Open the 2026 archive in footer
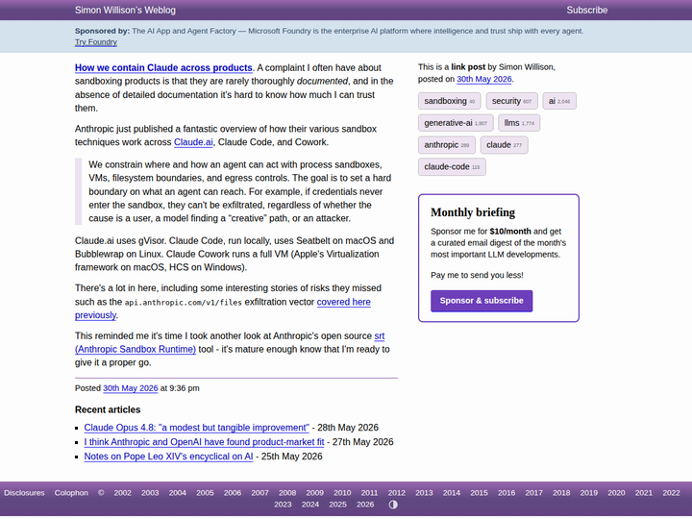 click(x=365, y=505)
